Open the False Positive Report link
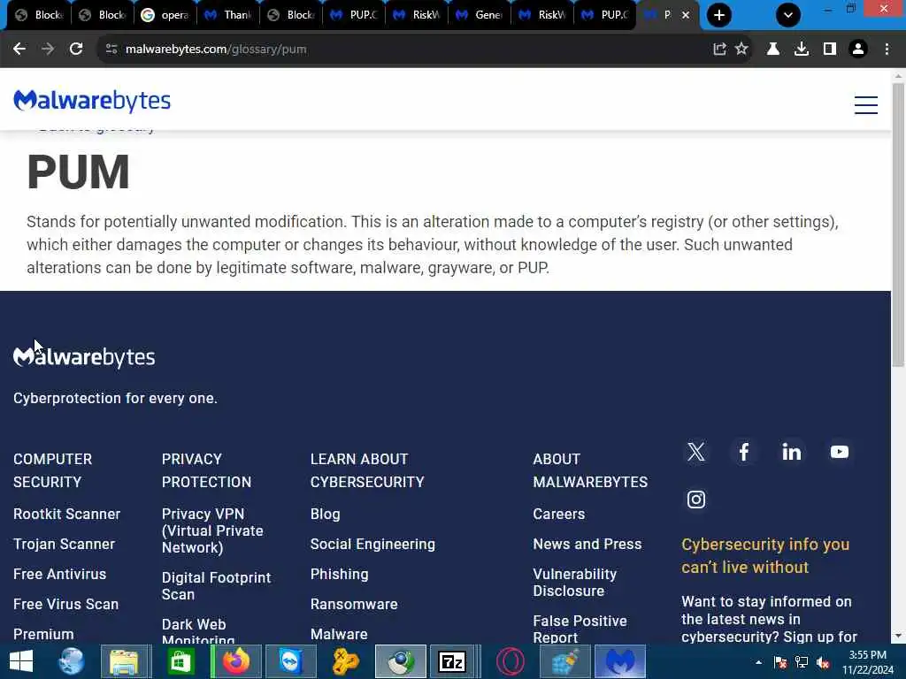 (x=580, y=629)
